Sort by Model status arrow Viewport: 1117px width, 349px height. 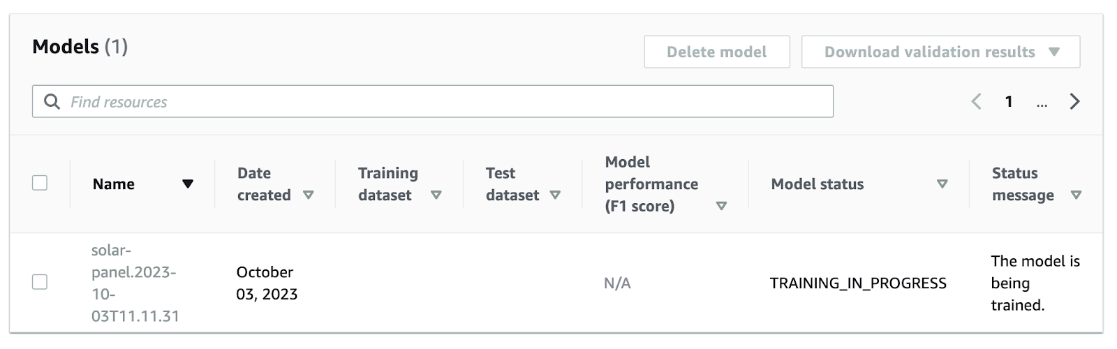pos(942,184)
